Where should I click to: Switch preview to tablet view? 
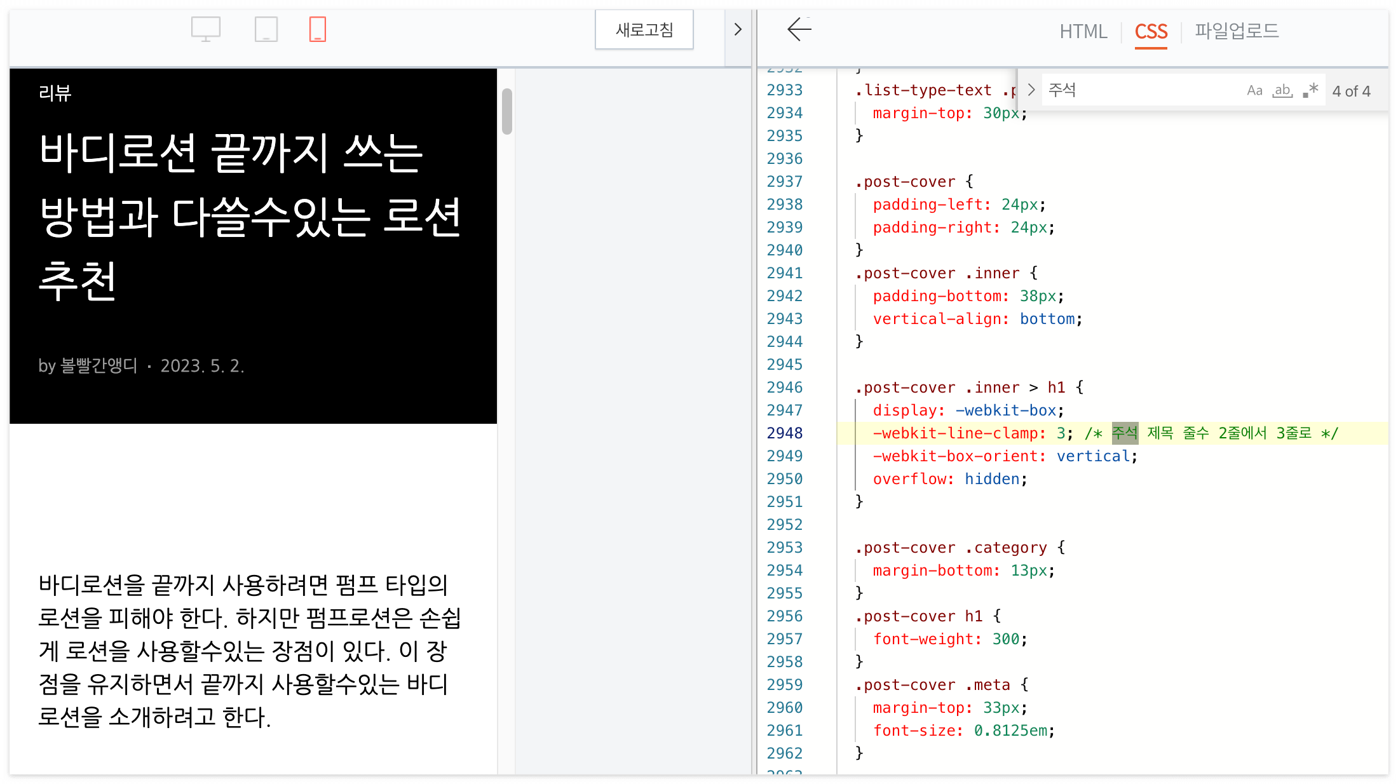pos(266,29)
